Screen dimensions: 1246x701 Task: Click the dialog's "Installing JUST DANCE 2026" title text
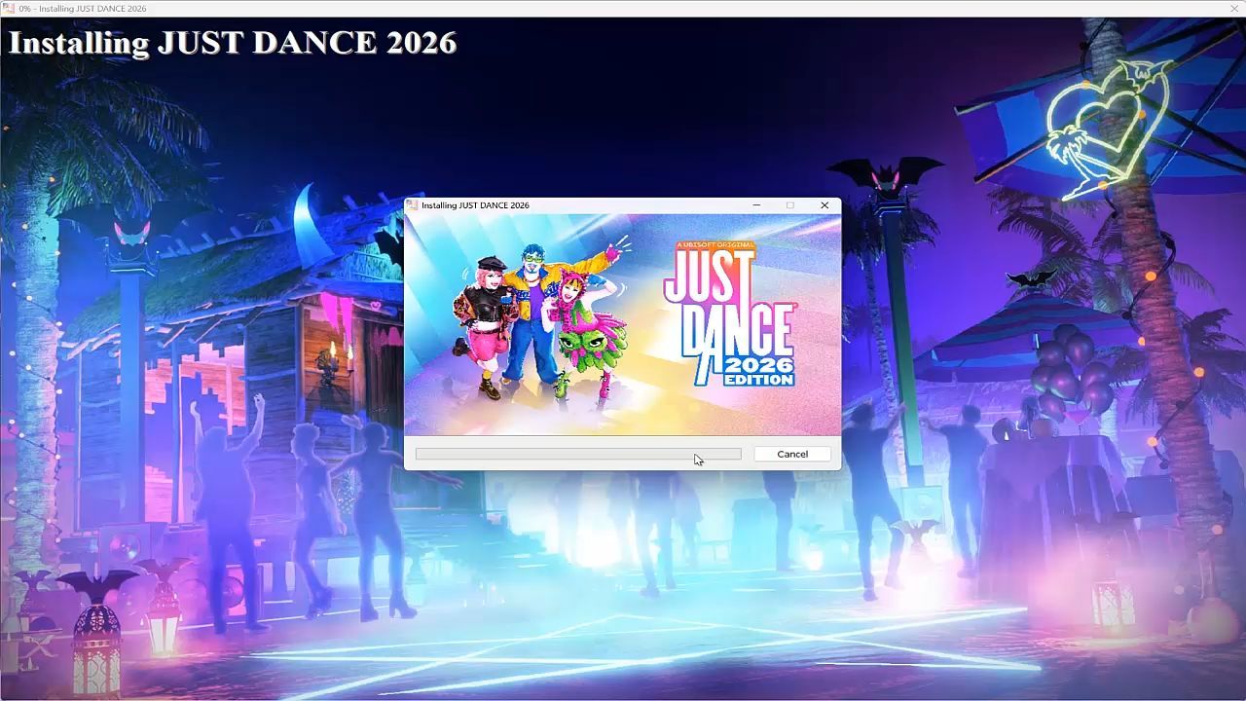[x=475, y=205]
